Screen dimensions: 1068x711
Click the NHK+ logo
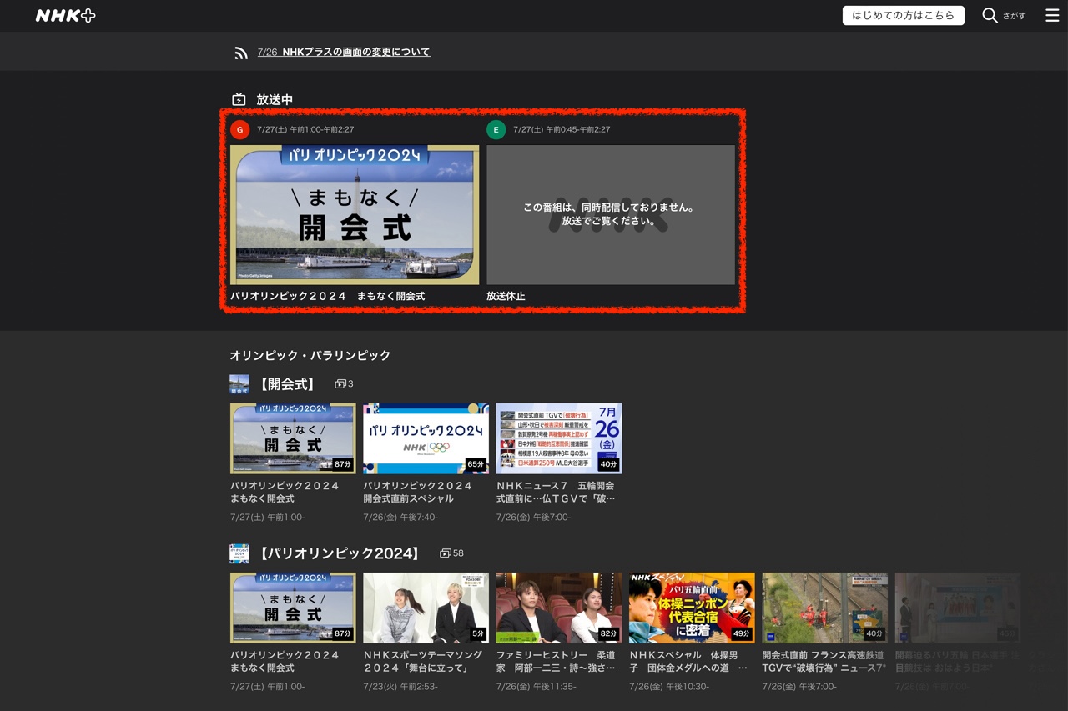(65, 16)
